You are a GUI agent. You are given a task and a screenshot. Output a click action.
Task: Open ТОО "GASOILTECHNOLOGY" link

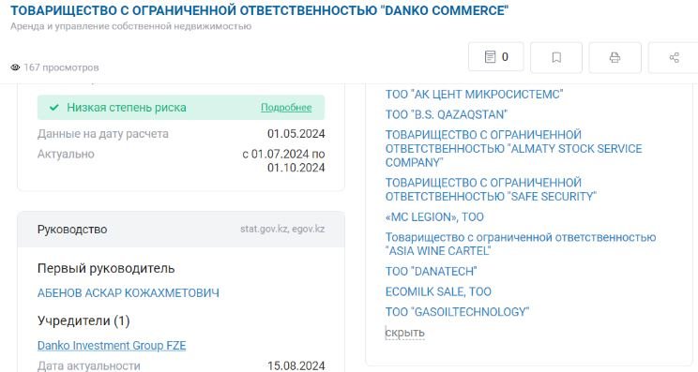(457, 312)
